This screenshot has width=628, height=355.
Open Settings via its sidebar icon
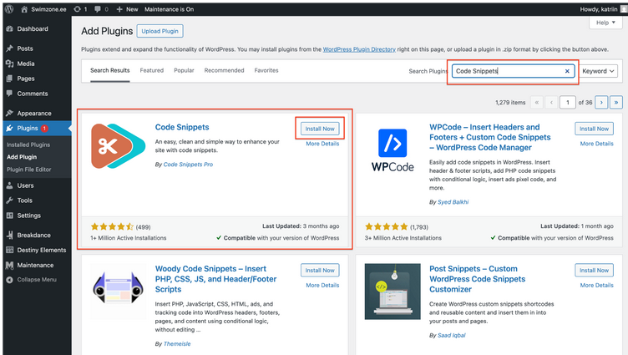pyautogui.click(x=10, y=216)
